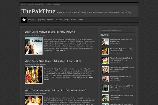Open the home icon in navigation bar
The width and height of the screenshot is (158, 105).
pyautogui.click(x=24, y=20)
